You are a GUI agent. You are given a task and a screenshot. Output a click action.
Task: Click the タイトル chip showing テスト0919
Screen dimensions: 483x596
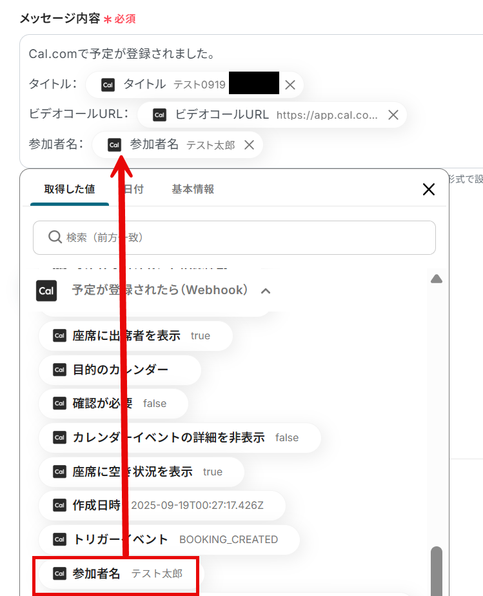pos(195,84)
